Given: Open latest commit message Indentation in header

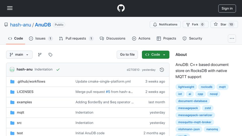Looking at the screenshot, I should coord(44,70).
